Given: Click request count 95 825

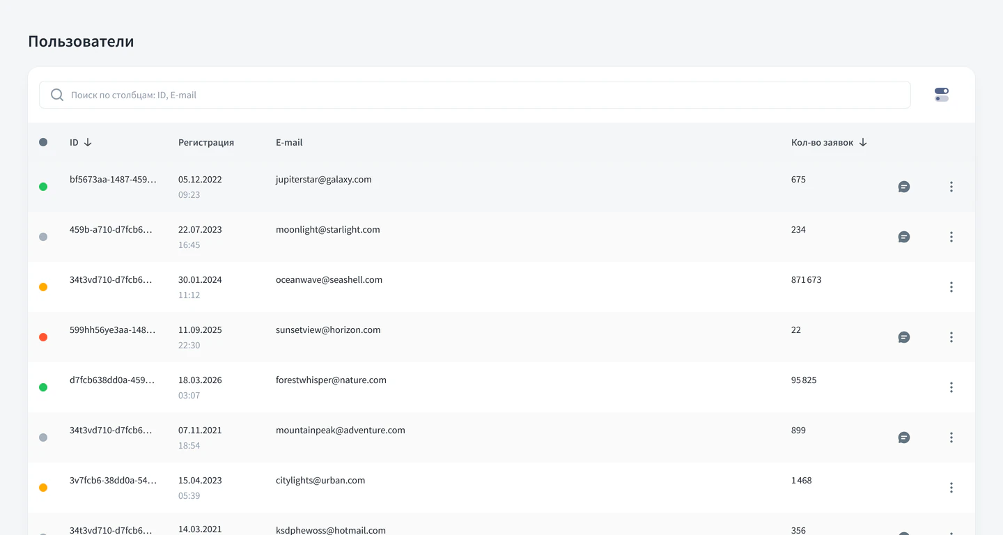Looking at the screenshot, I should point(804,380).
